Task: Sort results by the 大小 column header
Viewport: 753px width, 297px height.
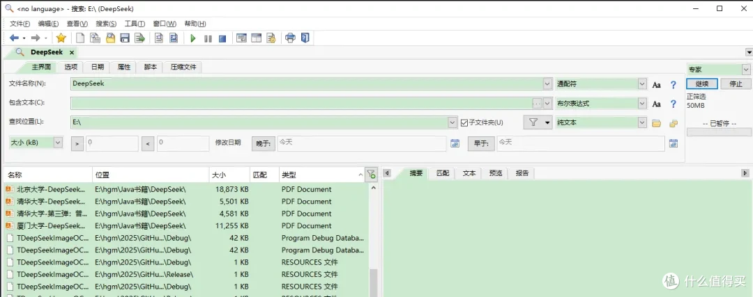Action: pos(229,175)
